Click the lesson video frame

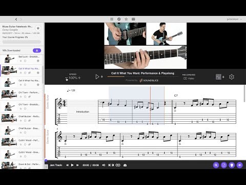[146, 46]
